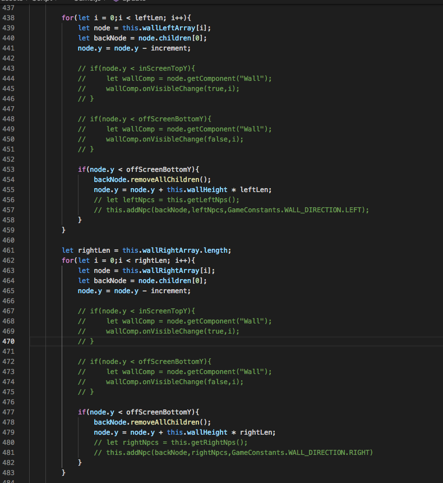Select line number 447 in the gutter

tap(8, 109)
